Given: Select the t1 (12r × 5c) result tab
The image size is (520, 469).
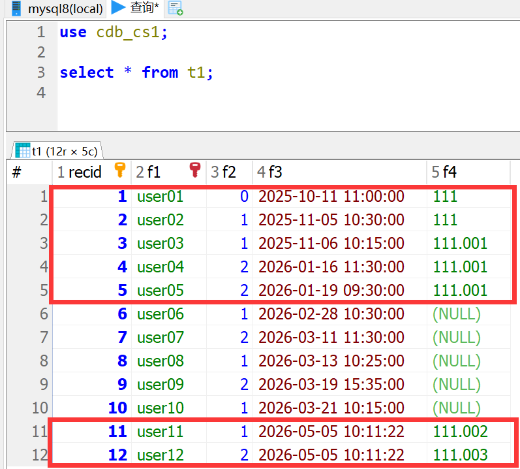Looking at the screenshot, I should pos(57,152).
